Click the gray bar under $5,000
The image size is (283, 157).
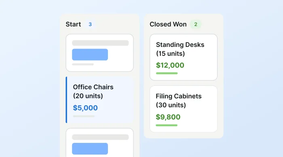pos(84,116)
